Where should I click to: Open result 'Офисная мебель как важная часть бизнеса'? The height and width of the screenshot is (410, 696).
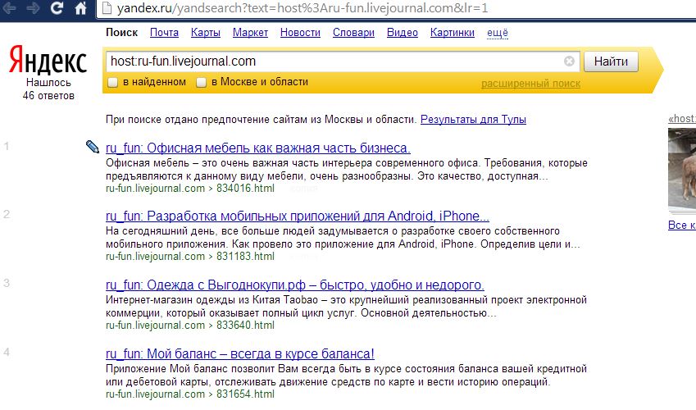click(x=258, y=148)
